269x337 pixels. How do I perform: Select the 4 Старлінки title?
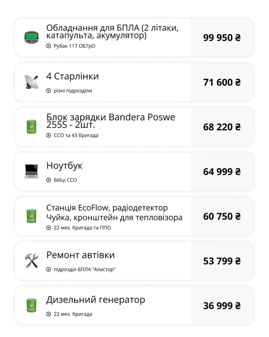point(73,76)
